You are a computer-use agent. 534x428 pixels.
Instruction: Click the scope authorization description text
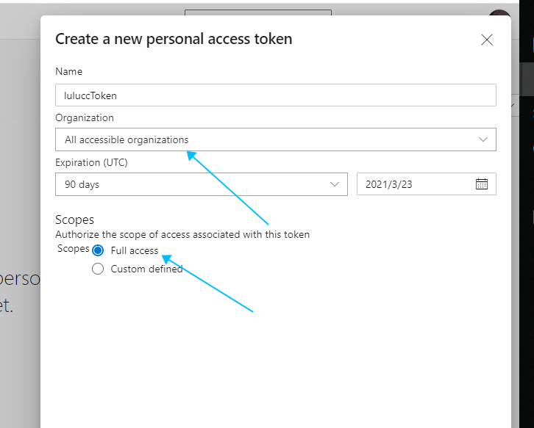(x=182, y=235)
